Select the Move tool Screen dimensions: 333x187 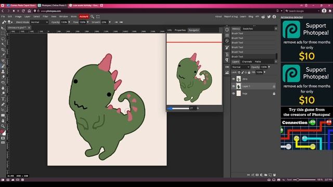(x=3, y=28)
